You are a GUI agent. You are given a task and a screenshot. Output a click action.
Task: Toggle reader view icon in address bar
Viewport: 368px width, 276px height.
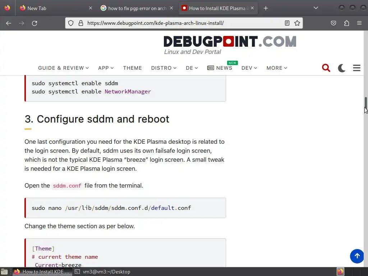[287, 23]
